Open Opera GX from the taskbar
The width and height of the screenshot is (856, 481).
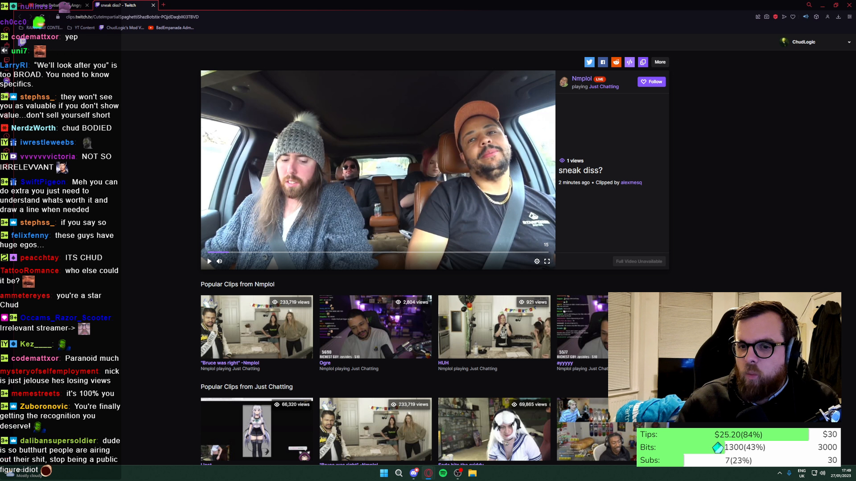pyautogui.click(x=428, y=473)
